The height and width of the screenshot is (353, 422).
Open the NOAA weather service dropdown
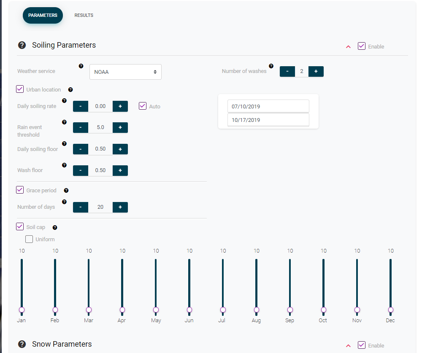(125, 72)
